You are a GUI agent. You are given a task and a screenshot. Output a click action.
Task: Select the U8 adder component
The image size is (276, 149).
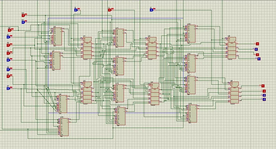tap(58, 37)
